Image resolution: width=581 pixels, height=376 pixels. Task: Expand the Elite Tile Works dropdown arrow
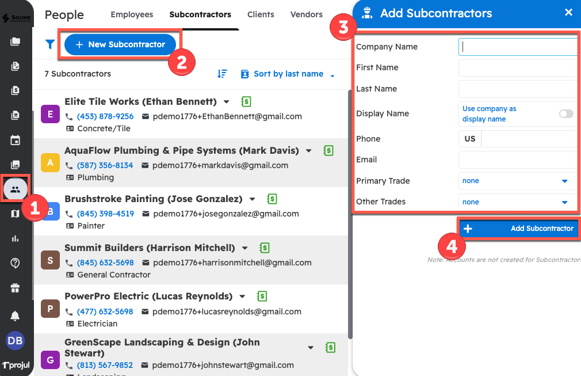click(x=227, y=102)
